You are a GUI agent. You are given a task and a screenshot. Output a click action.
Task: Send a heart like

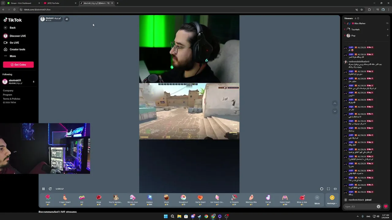[386, 207]
